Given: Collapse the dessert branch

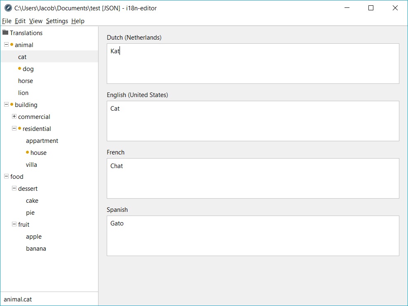Looking at the screenshot, I should 14,188.
